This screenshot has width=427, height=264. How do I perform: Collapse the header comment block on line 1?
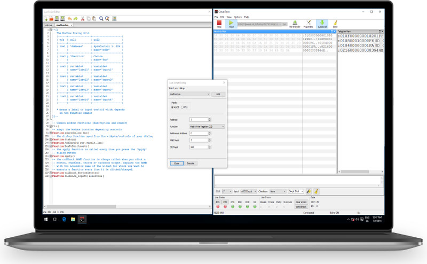51,30
